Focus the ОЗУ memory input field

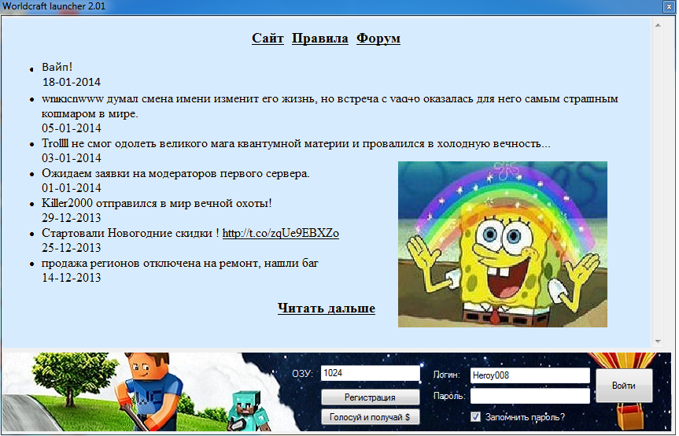[x=371, y=373]
